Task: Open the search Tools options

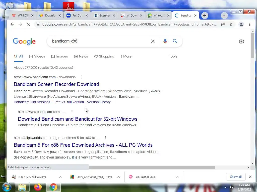Action: [173, 56]
